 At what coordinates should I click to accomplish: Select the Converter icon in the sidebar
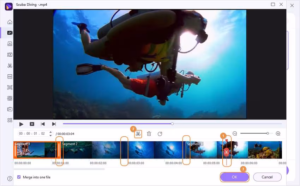pos(10,33)
